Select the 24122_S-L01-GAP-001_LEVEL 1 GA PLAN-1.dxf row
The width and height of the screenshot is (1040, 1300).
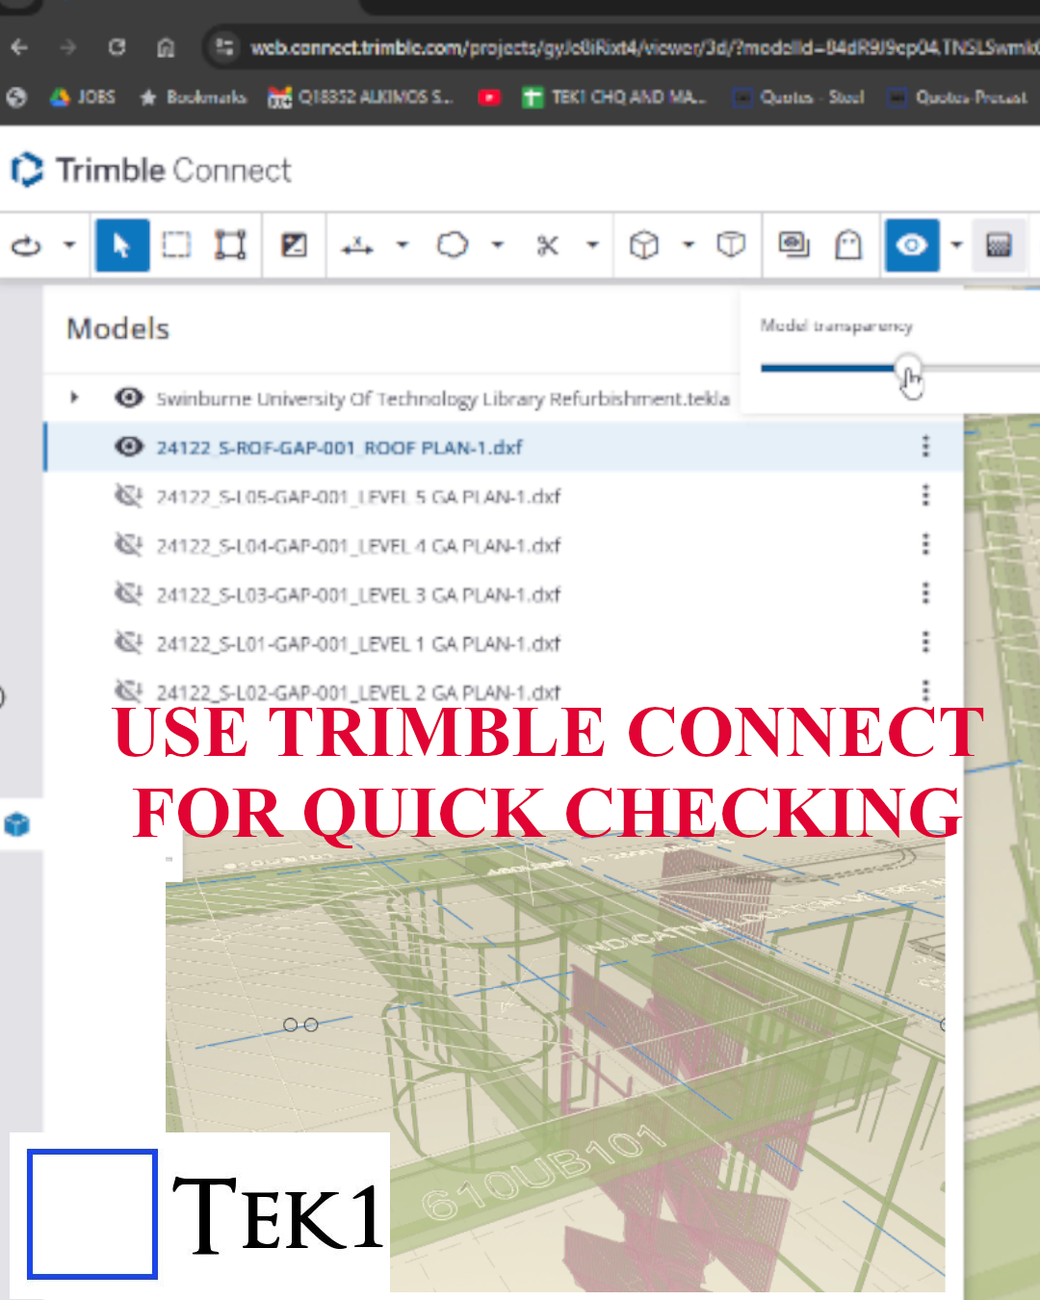coord(504,642)
